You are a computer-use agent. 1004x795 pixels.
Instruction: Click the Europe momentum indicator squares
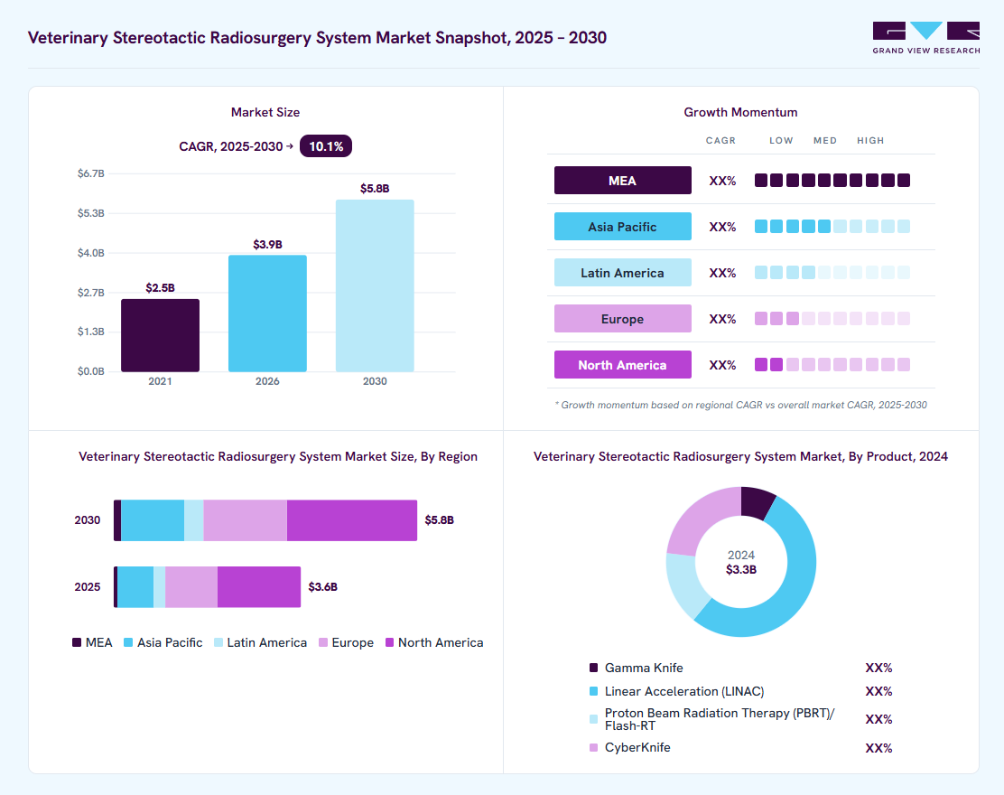point(832,319)
